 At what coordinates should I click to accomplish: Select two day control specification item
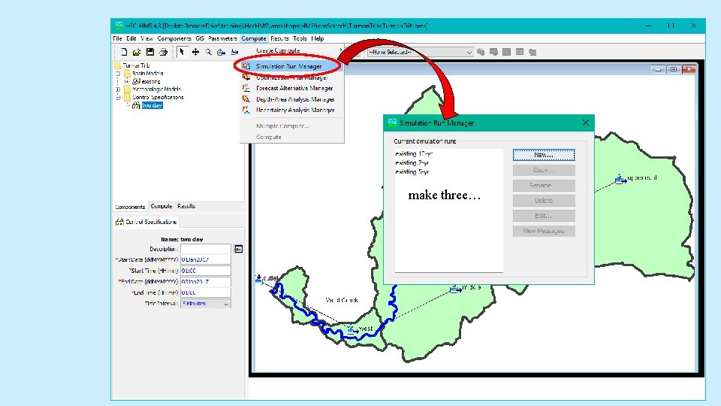(152, 105)
